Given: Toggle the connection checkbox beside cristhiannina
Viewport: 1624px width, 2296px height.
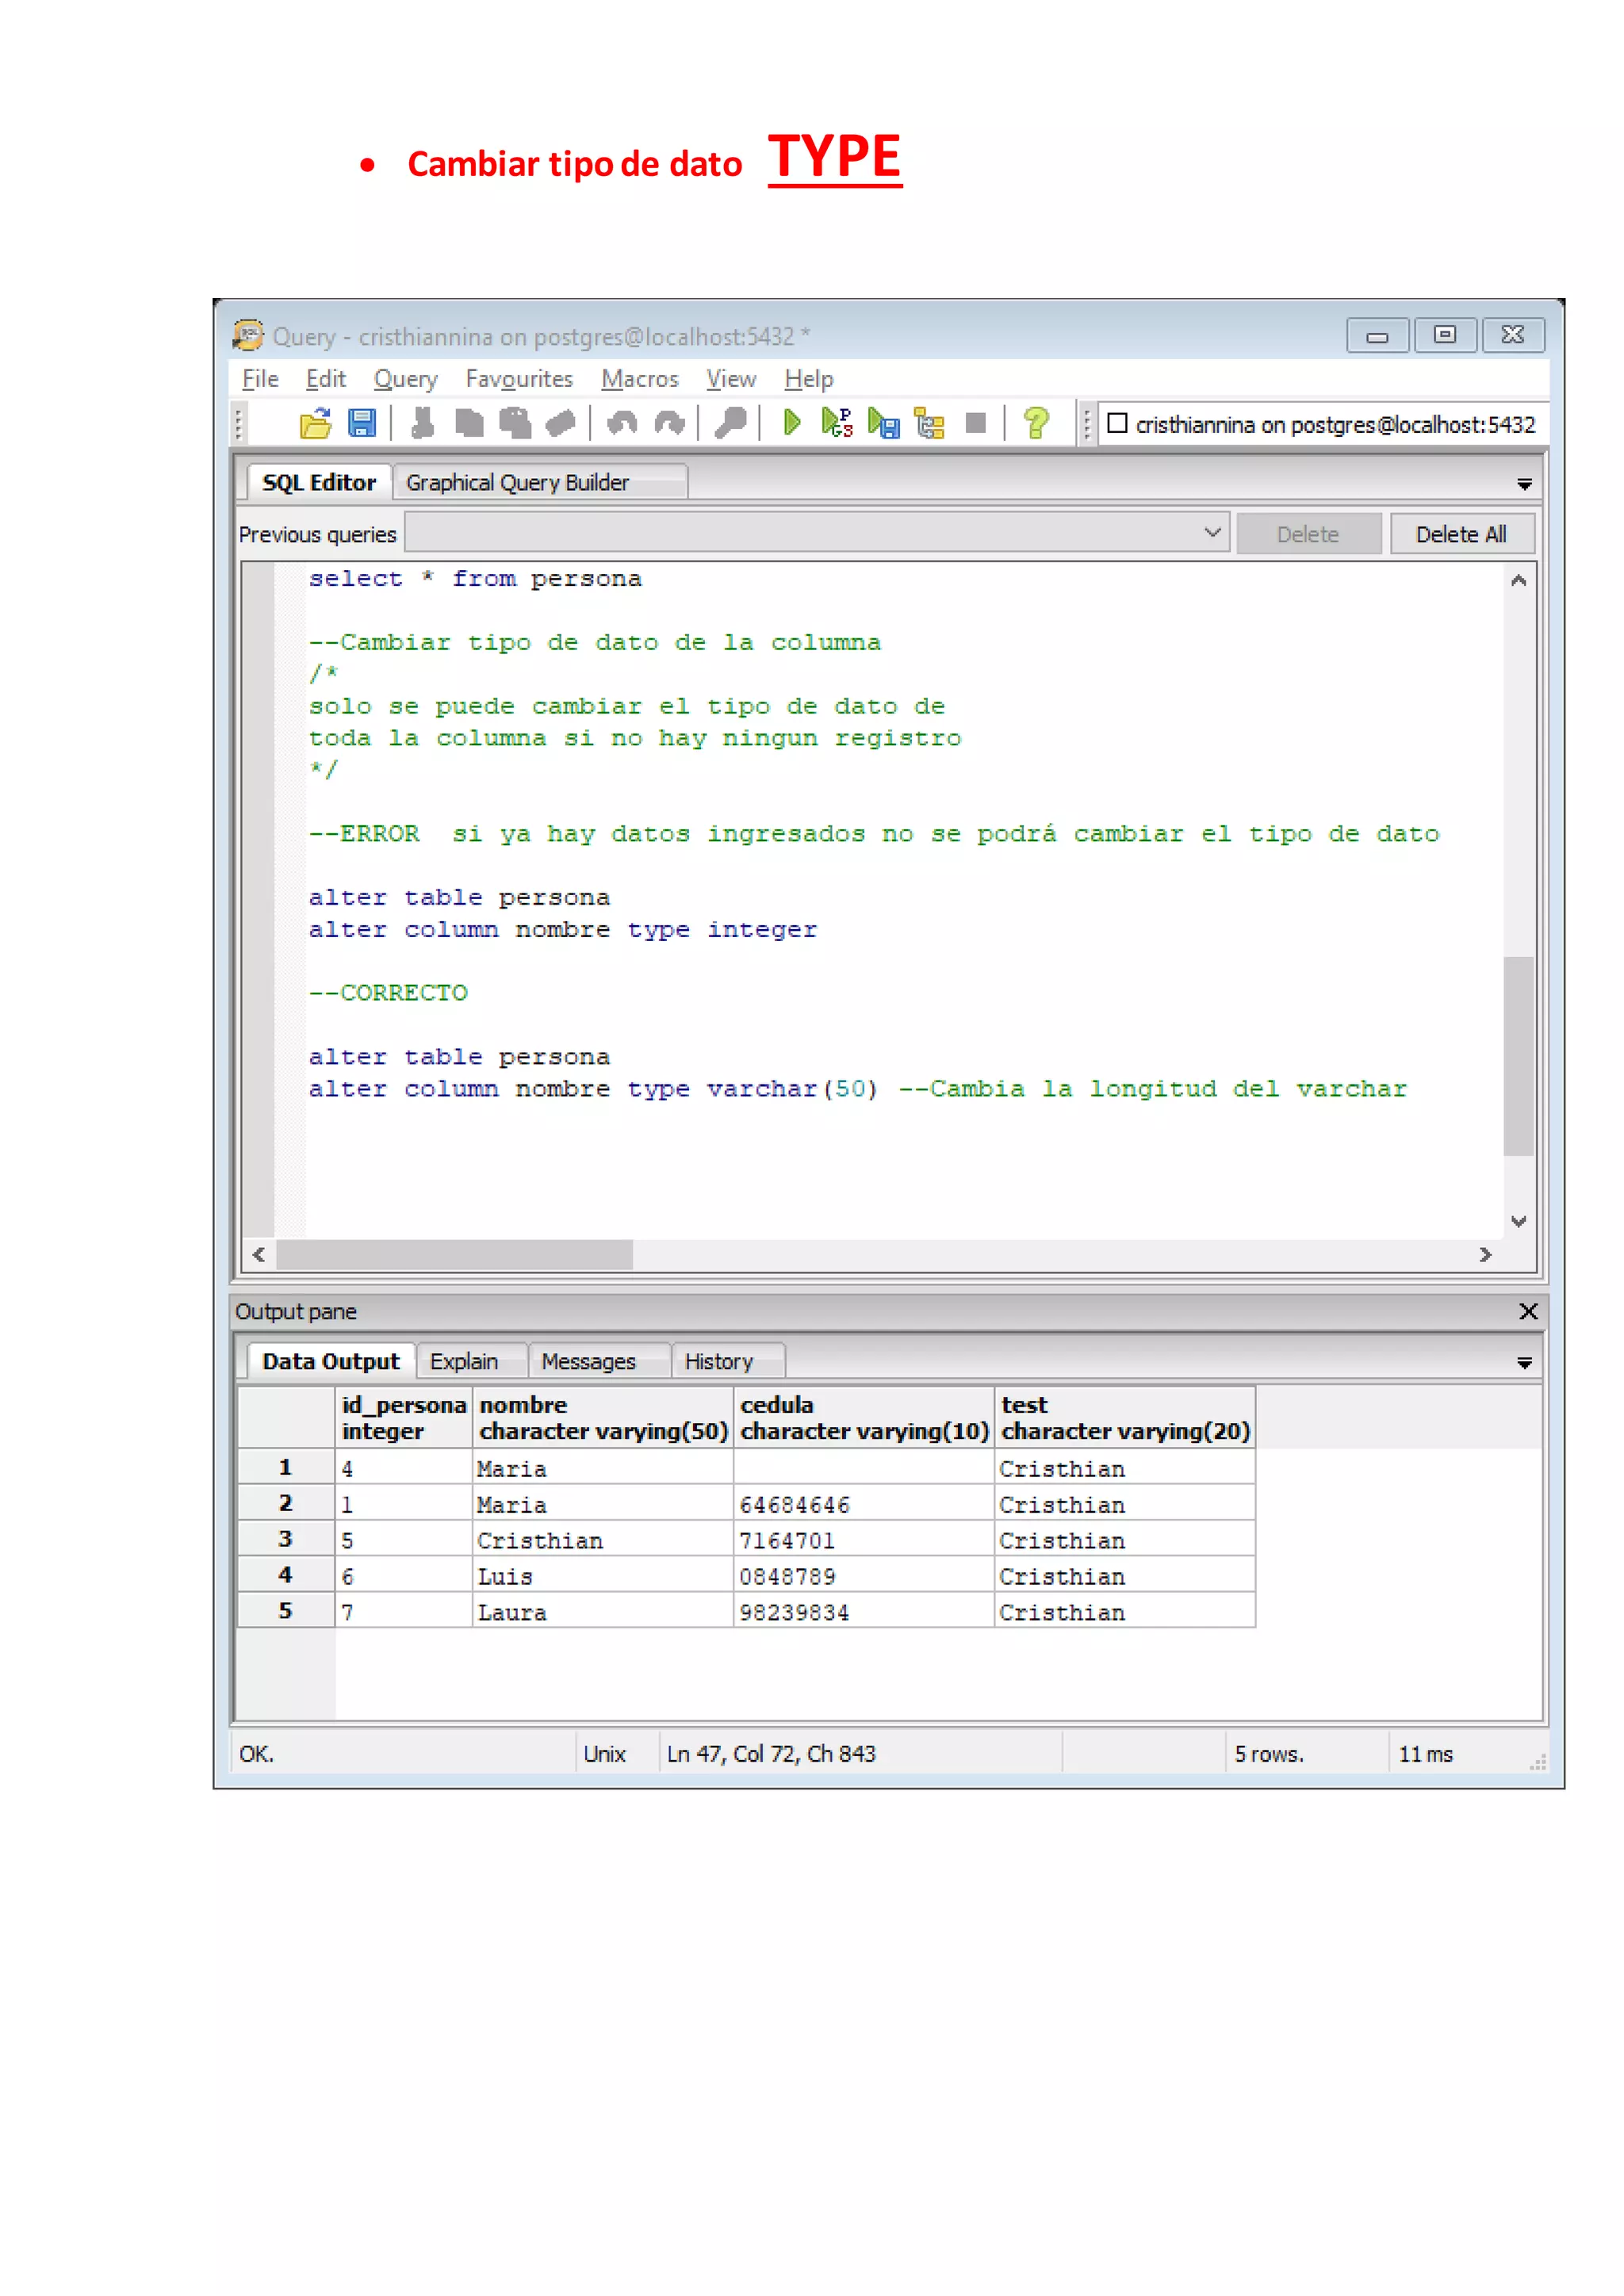Looking at the screenshot, I should (x=1117, y=423).
